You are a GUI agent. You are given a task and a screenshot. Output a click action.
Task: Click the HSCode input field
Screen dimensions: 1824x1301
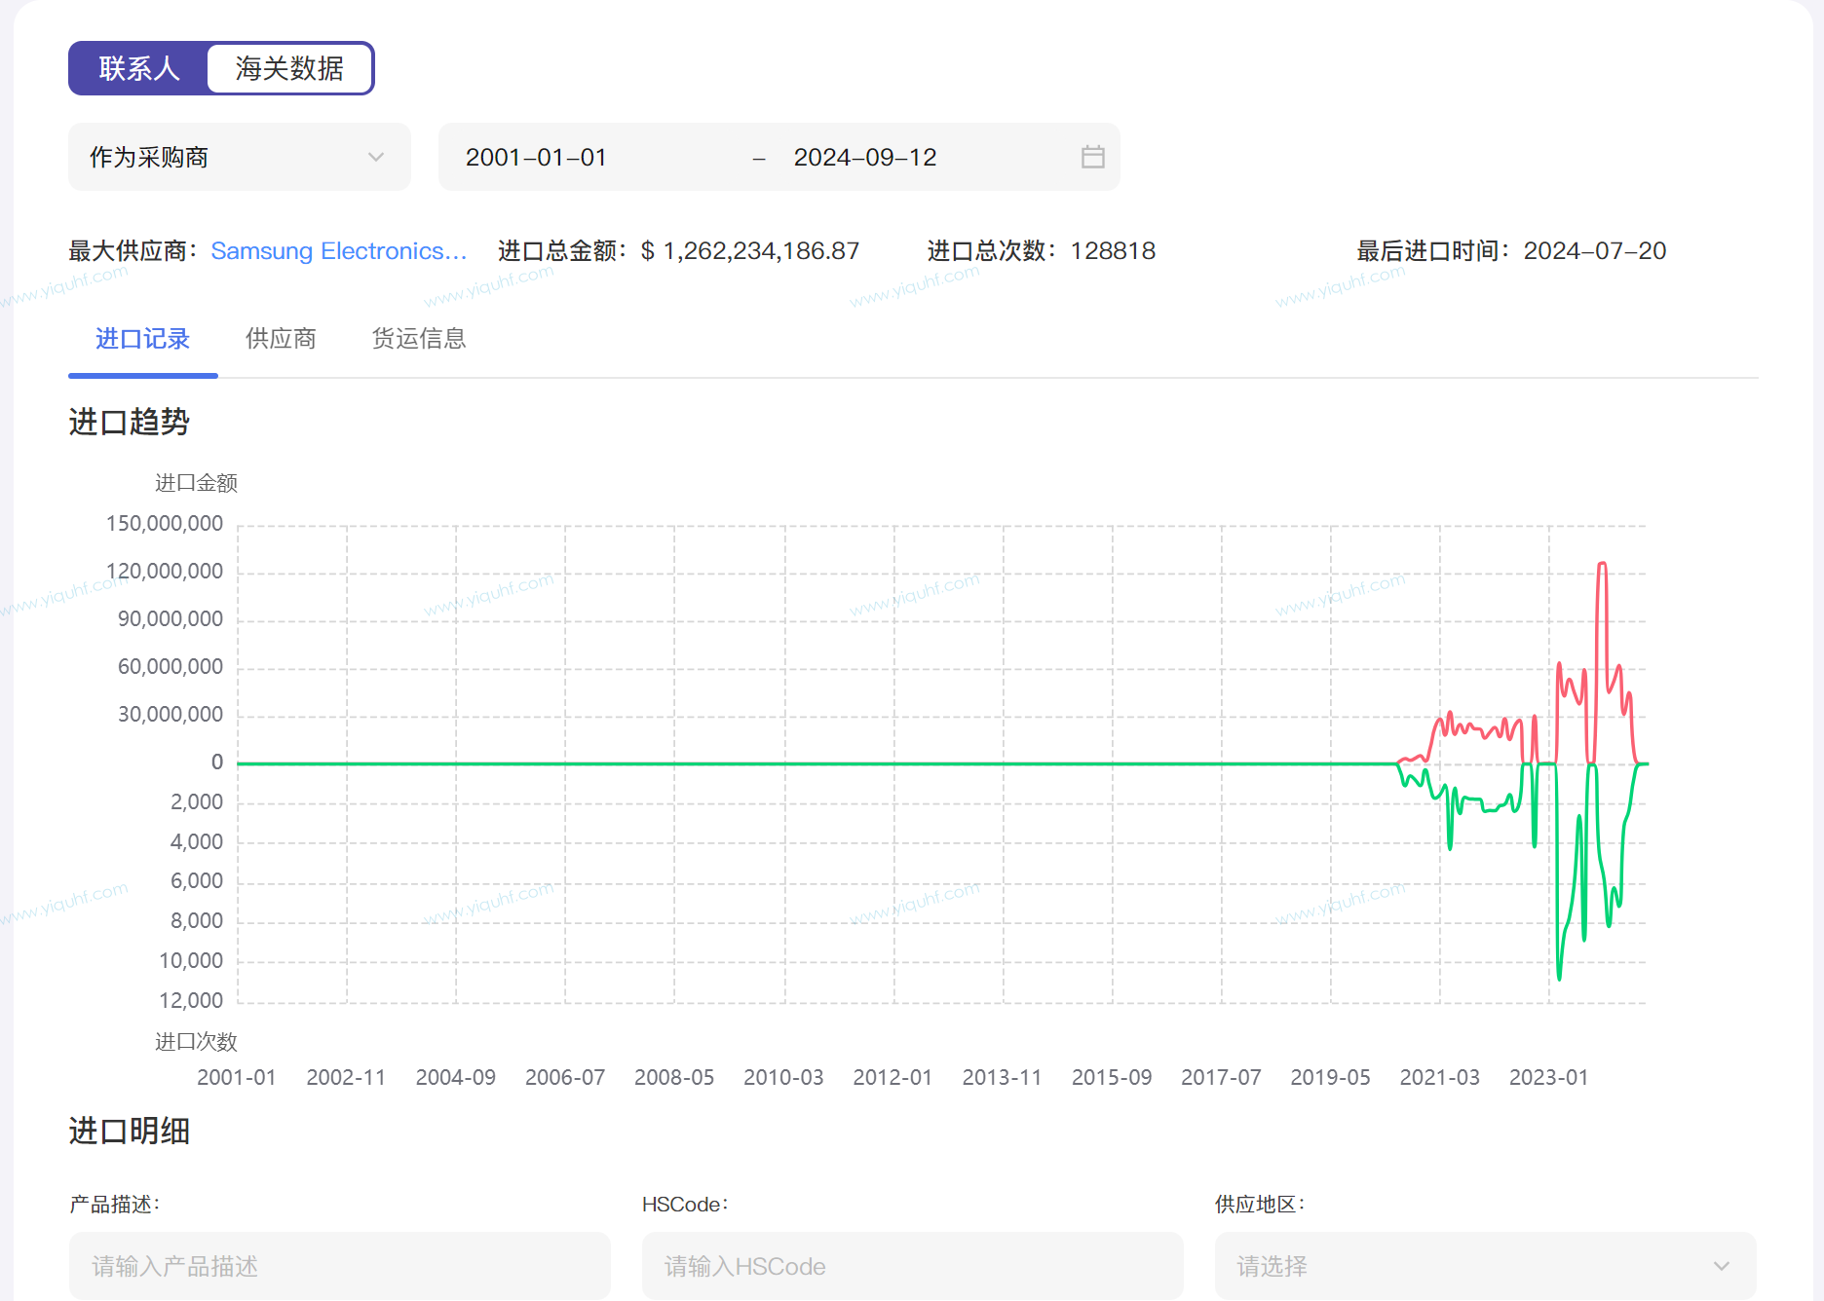(913, 1266)
